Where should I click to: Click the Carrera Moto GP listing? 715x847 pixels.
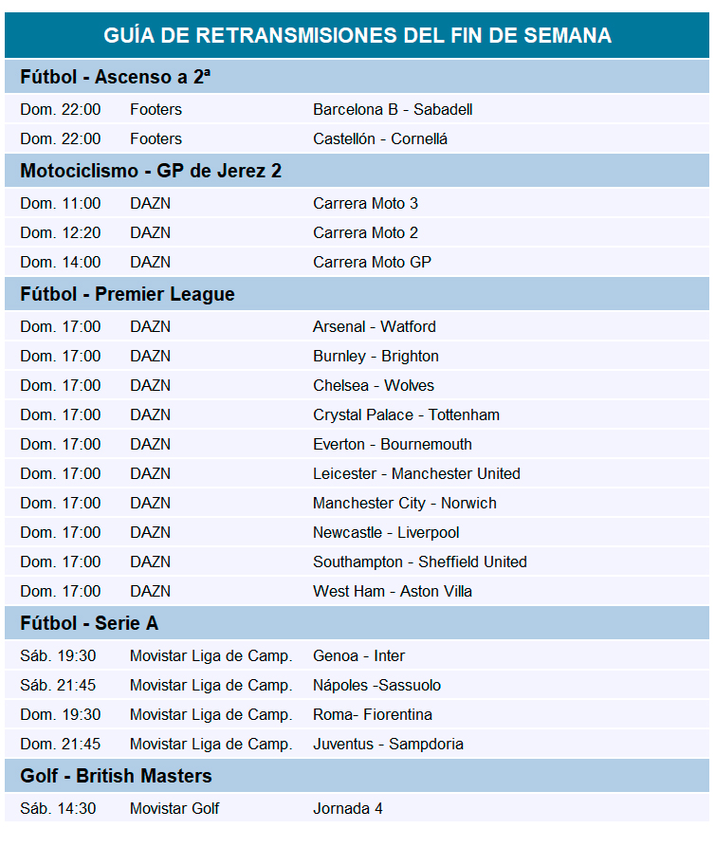[372, 263]
